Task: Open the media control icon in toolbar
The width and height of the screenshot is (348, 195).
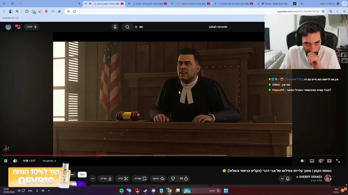Action: click(x=17, y=11)
